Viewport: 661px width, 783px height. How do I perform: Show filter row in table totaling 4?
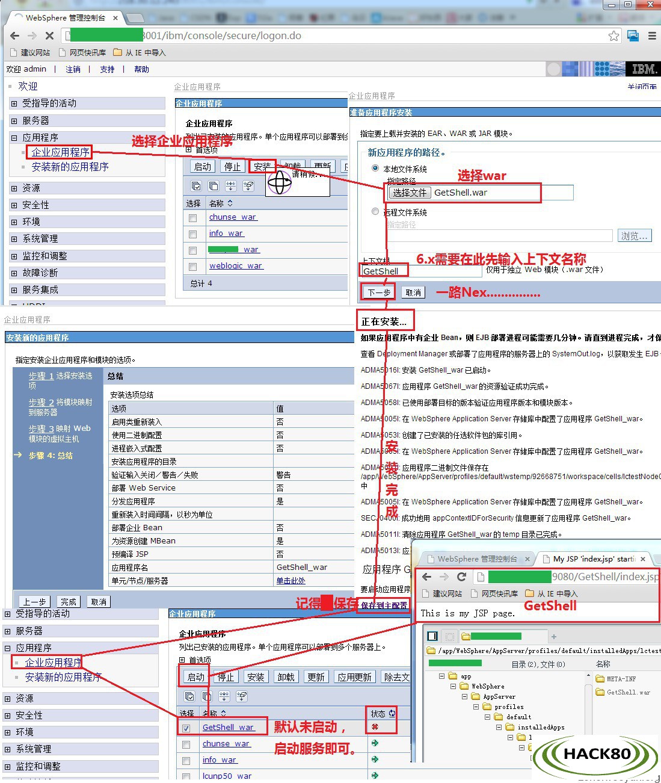(x=231, y=186)
